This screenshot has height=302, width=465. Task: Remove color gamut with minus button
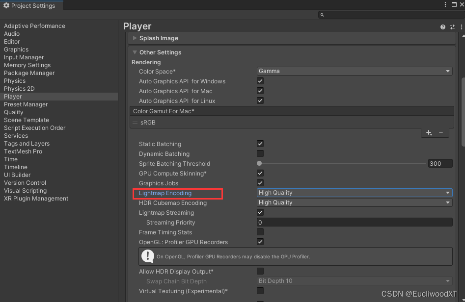[x=441, y=133]
